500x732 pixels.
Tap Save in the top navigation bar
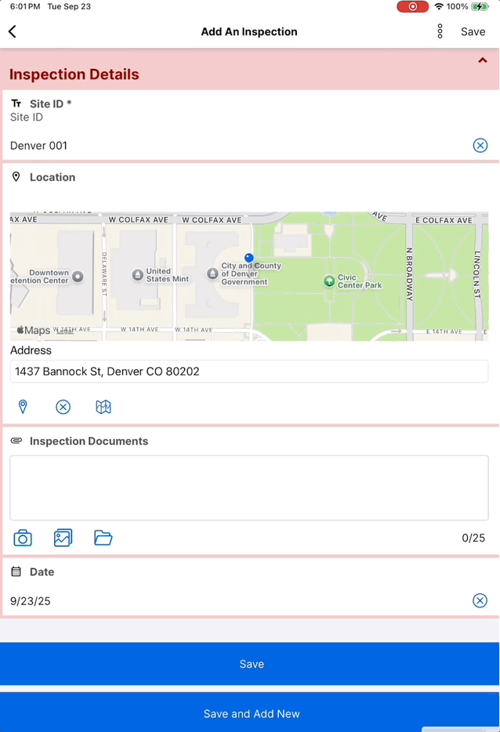click(x=473, y=32)
